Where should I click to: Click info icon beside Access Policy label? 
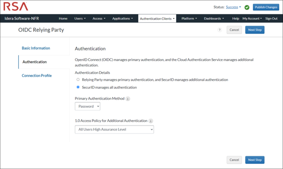tap(151, 121)
